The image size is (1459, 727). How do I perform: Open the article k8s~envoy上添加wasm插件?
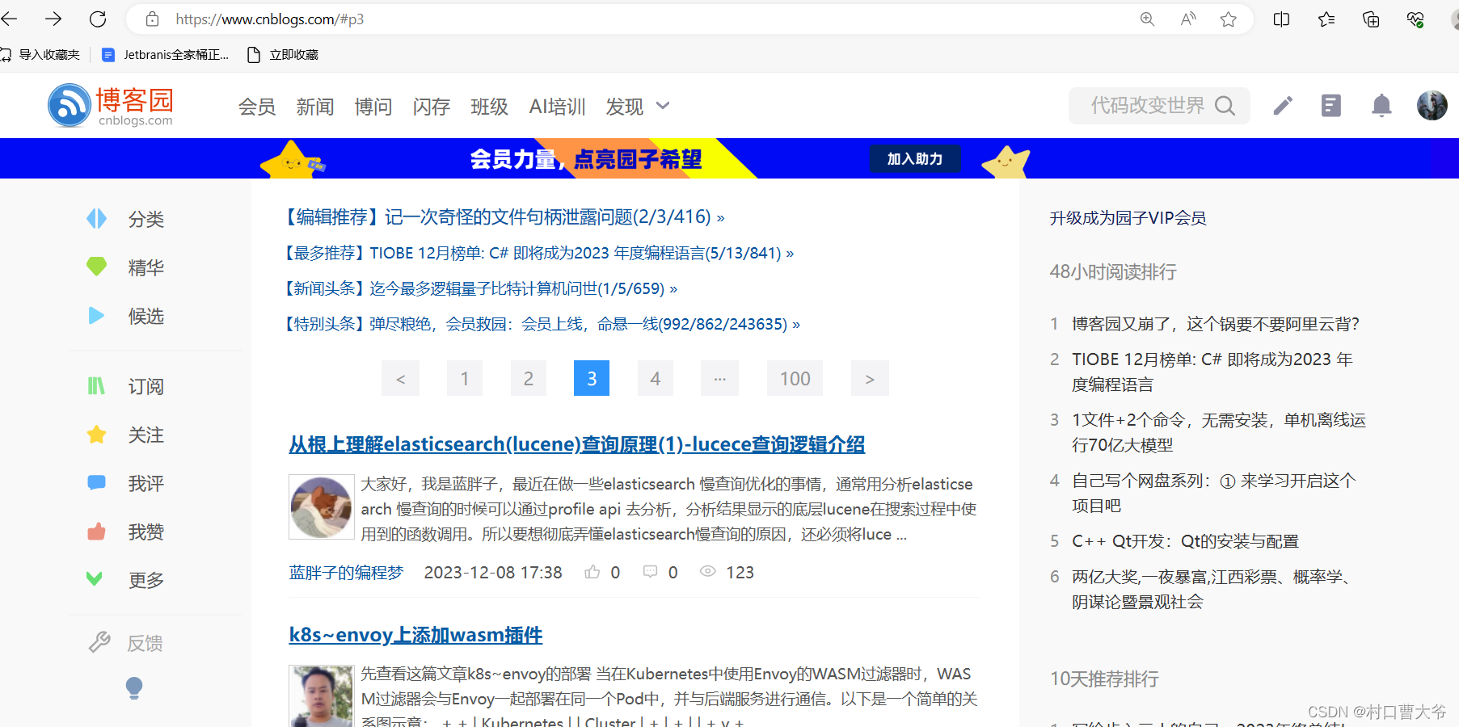click(415, 635)
